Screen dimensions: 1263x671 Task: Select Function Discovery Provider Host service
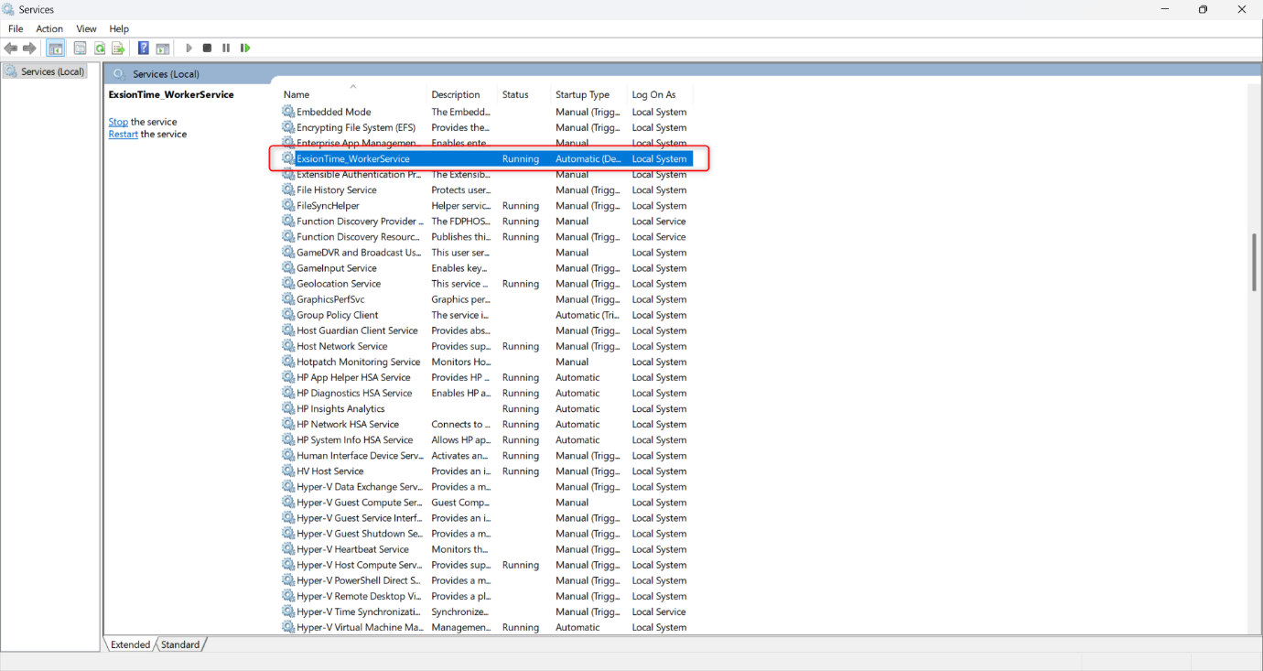coord(486,221)
